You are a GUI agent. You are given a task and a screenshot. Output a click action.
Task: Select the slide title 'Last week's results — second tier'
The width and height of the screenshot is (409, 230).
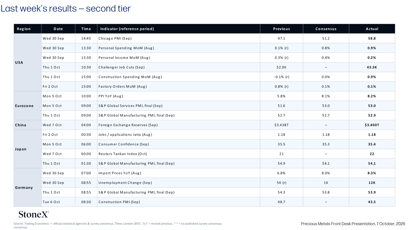(66, 8)
